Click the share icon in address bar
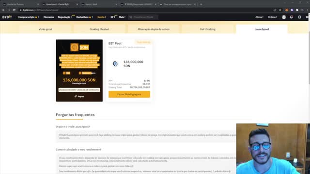This screenshot has width=310, height=174. pos(275,10)
